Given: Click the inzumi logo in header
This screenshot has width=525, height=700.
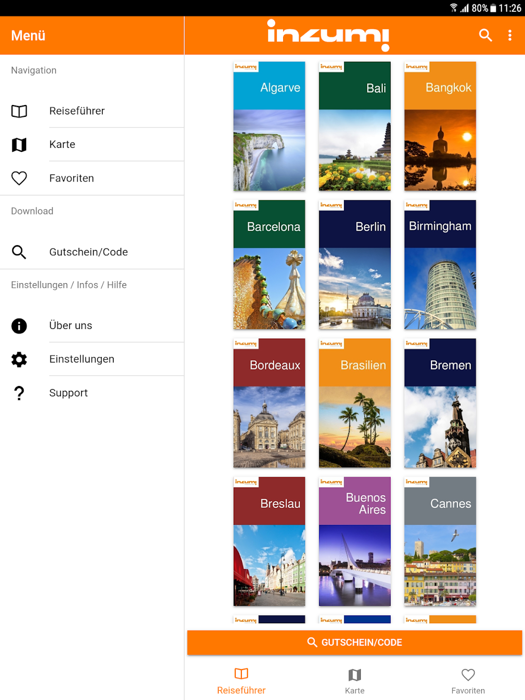Looking at the screenshot, I should click(328, 35).
